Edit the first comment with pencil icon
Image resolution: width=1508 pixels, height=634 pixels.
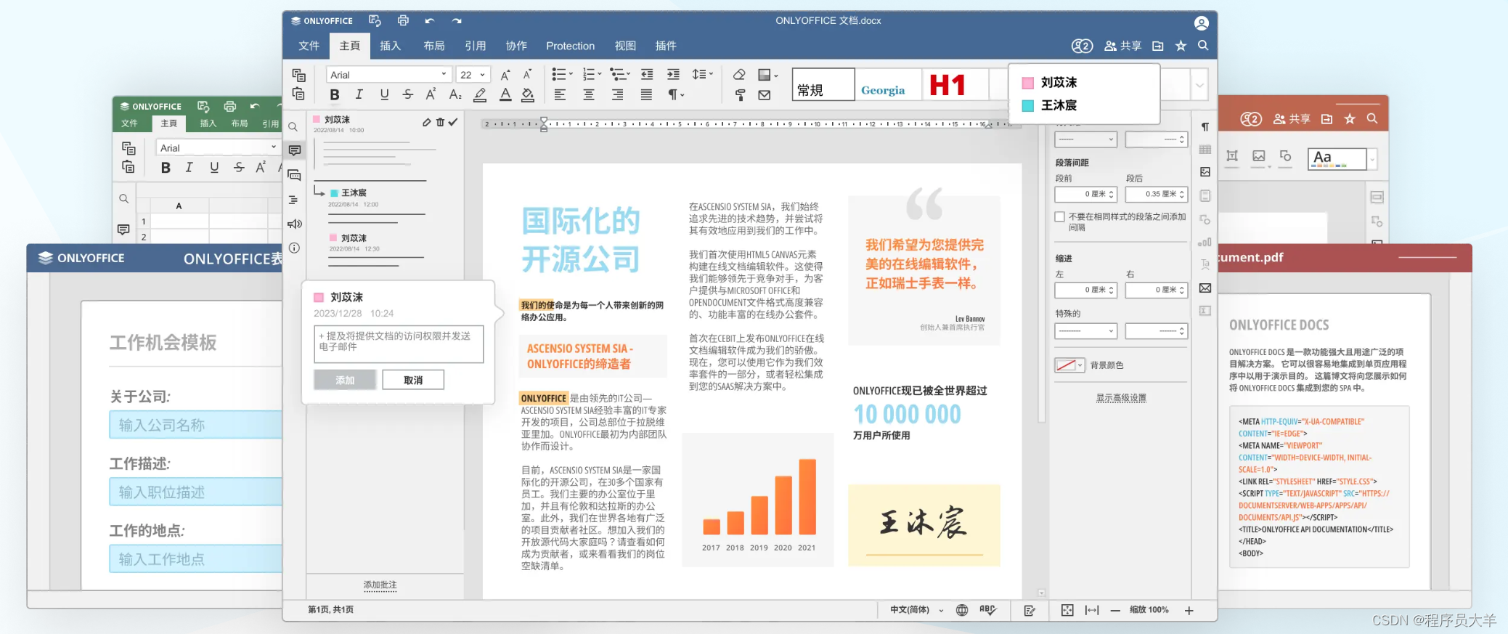click(427, 122)
